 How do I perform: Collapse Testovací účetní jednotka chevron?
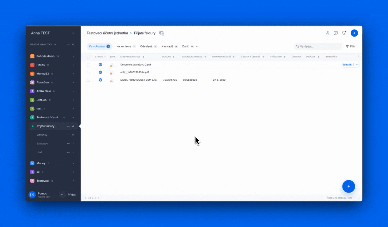pos(73,117)
